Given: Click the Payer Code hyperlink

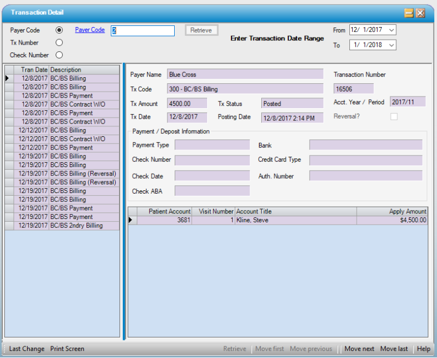Looking at the screenshot, I should pos(90,30).
